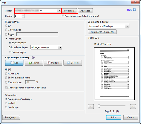Click the blue Help question mark icon
141x124 pixels.
[134, 10]
